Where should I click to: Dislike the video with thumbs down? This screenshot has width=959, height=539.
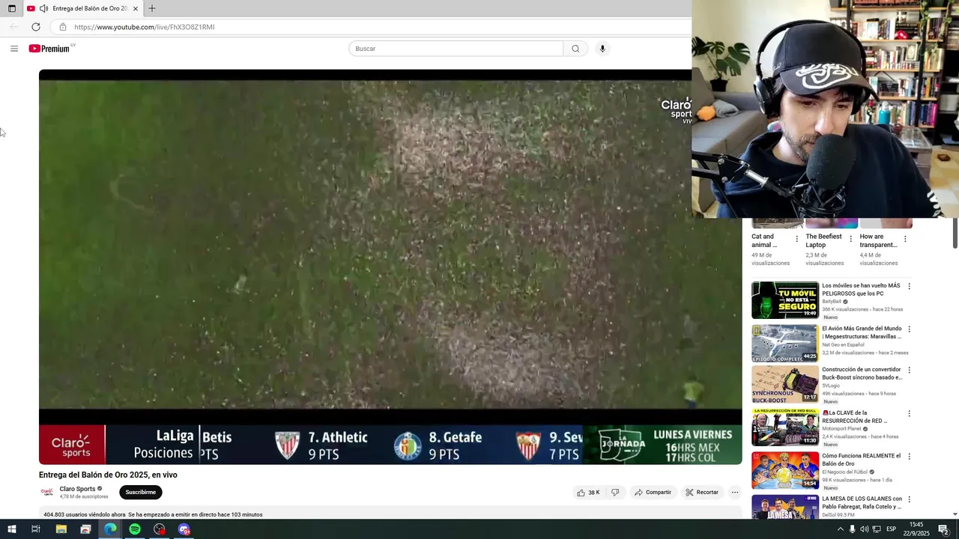click(x=615, y=493)
